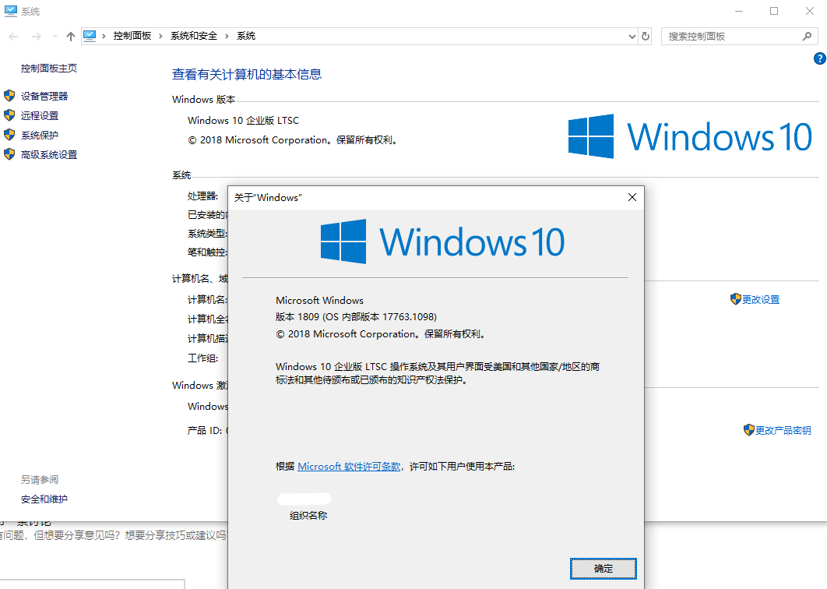827x589 pixels.
Task: Select 系统和安全 in the breadcrumb
Action: (194, 36)
